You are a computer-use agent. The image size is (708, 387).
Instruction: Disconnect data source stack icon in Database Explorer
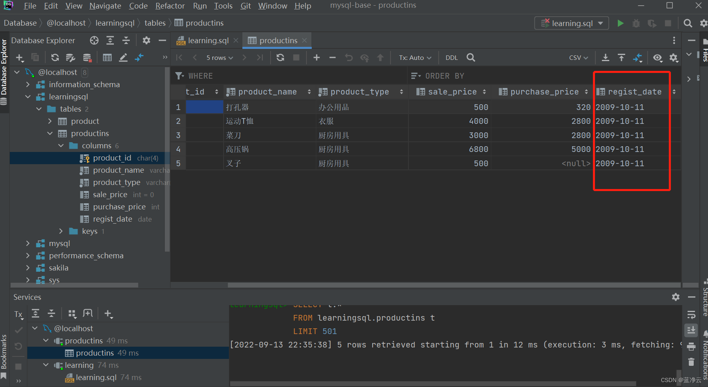tap(87, 57)
